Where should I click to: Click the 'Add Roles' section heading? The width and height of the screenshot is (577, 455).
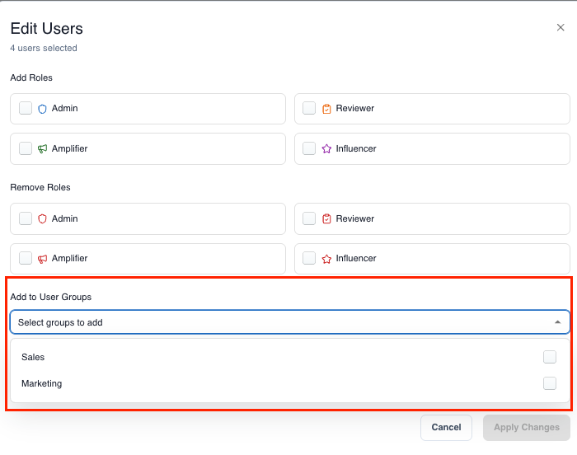click(31, 77)
